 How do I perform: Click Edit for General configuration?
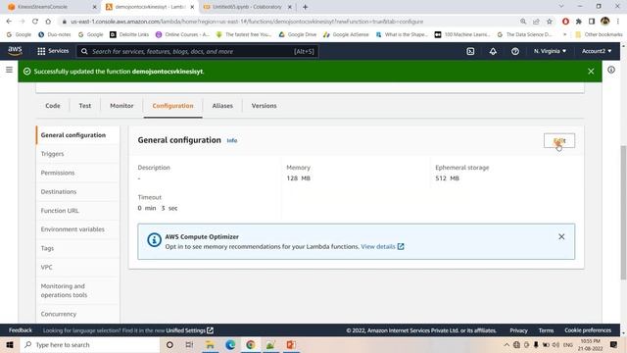click(559, 140)
